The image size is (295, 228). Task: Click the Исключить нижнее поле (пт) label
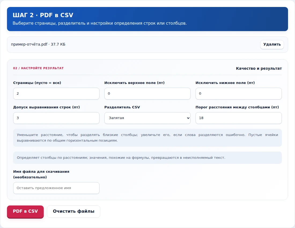pyautogui.click(x=225, y=83)
